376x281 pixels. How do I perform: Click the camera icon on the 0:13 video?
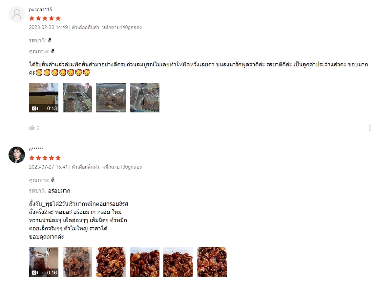[35, 108]
